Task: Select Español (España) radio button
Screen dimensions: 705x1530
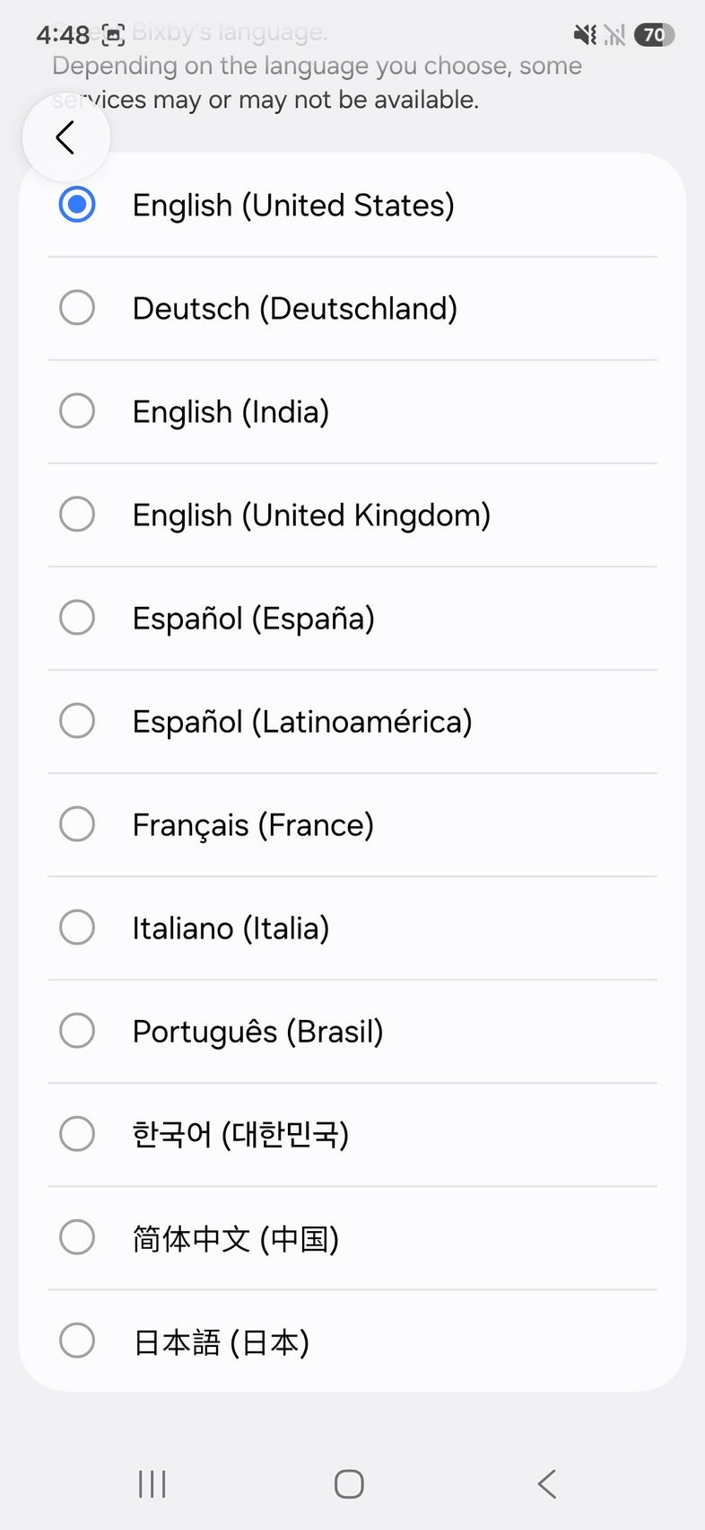Action: tap(77, 618)
